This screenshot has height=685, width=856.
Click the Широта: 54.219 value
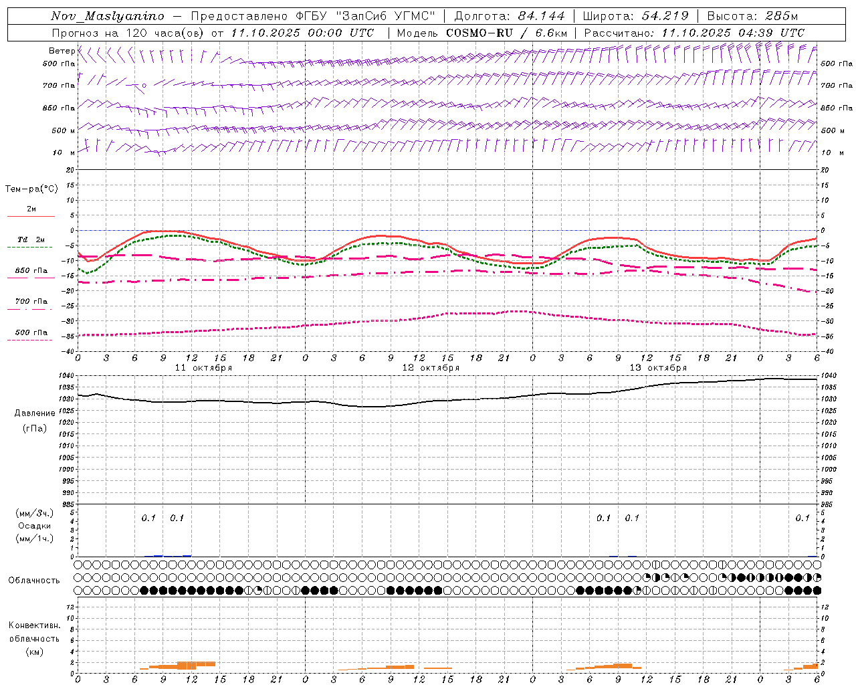[635, 16]
